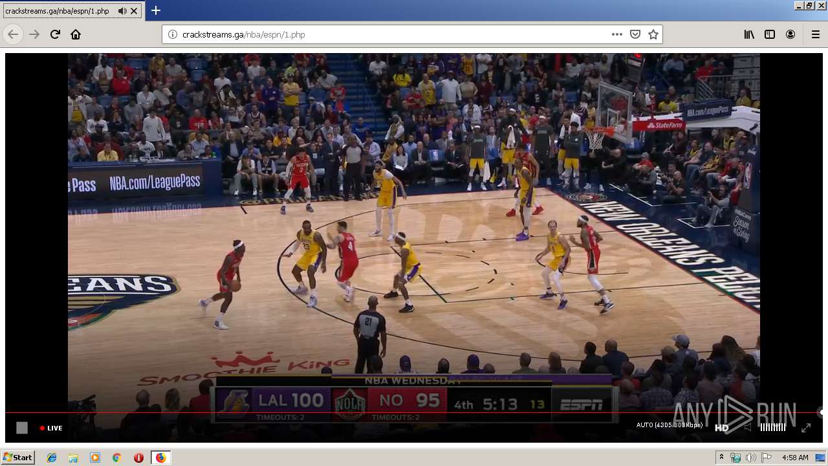Viewport: 828px width, 466px height.
Task: Open the Windows Start menu
Action: [x=18, y=457]
